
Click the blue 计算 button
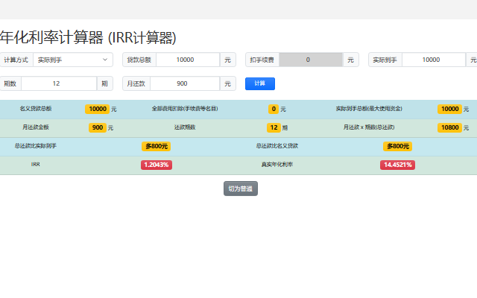260,83
